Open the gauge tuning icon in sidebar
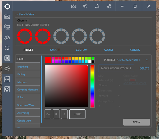Screen dimensions: 159x139 (x=7, y=48)
